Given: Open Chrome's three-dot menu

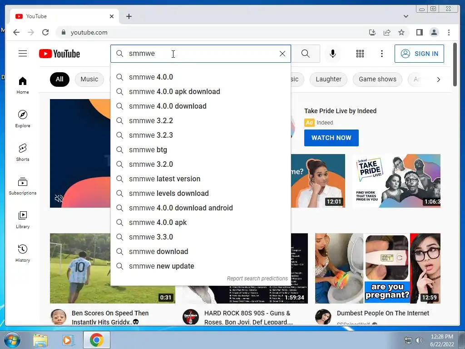Looking at the screenshot, I should [449, 32].
